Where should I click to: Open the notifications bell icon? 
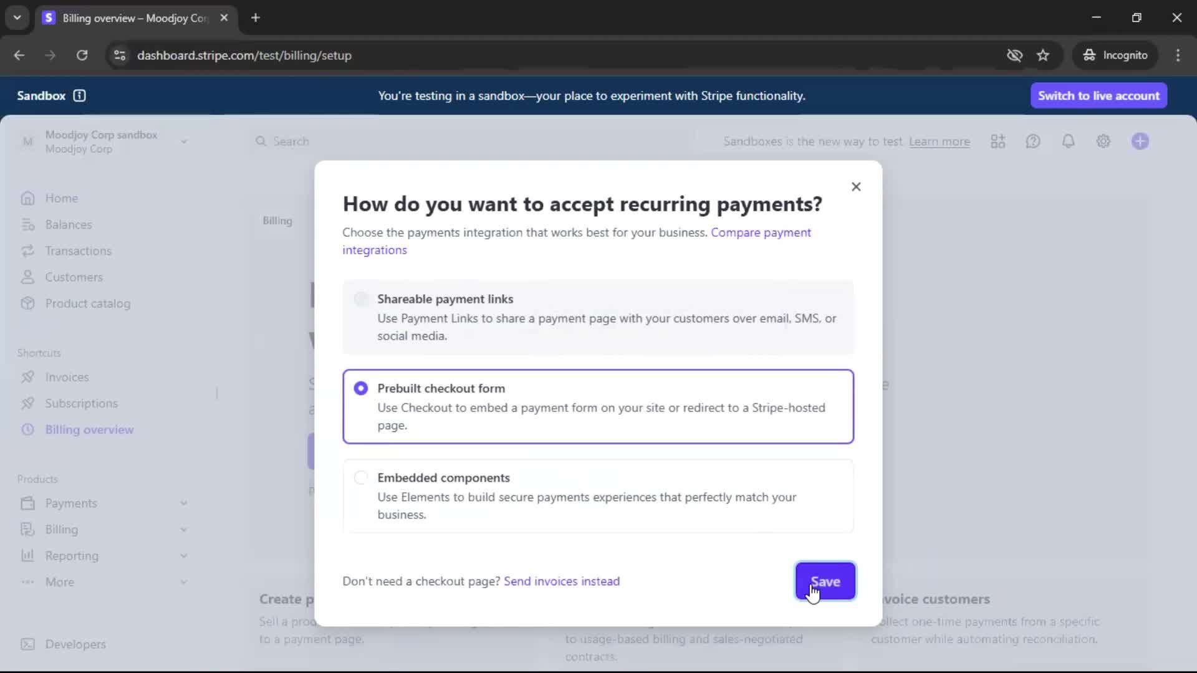1068,141
